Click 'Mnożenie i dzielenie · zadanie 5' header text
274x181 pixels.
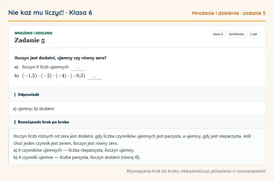[229, 13]
